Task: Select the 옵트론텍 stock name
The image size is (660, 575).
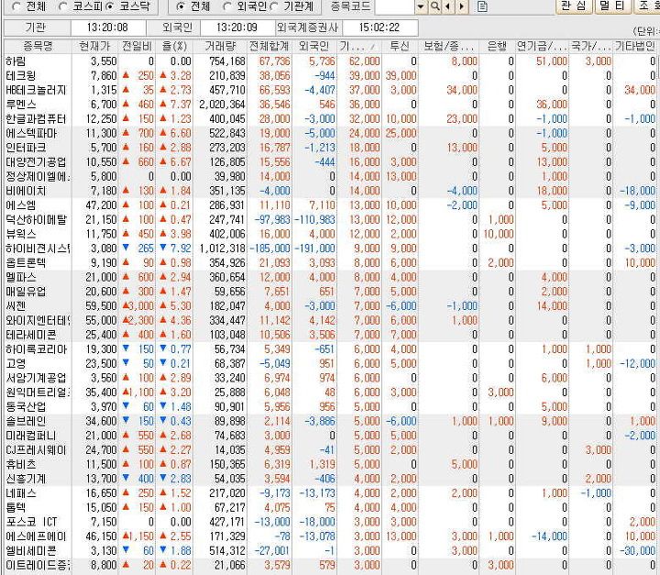Action: click(x=26, y=263)
